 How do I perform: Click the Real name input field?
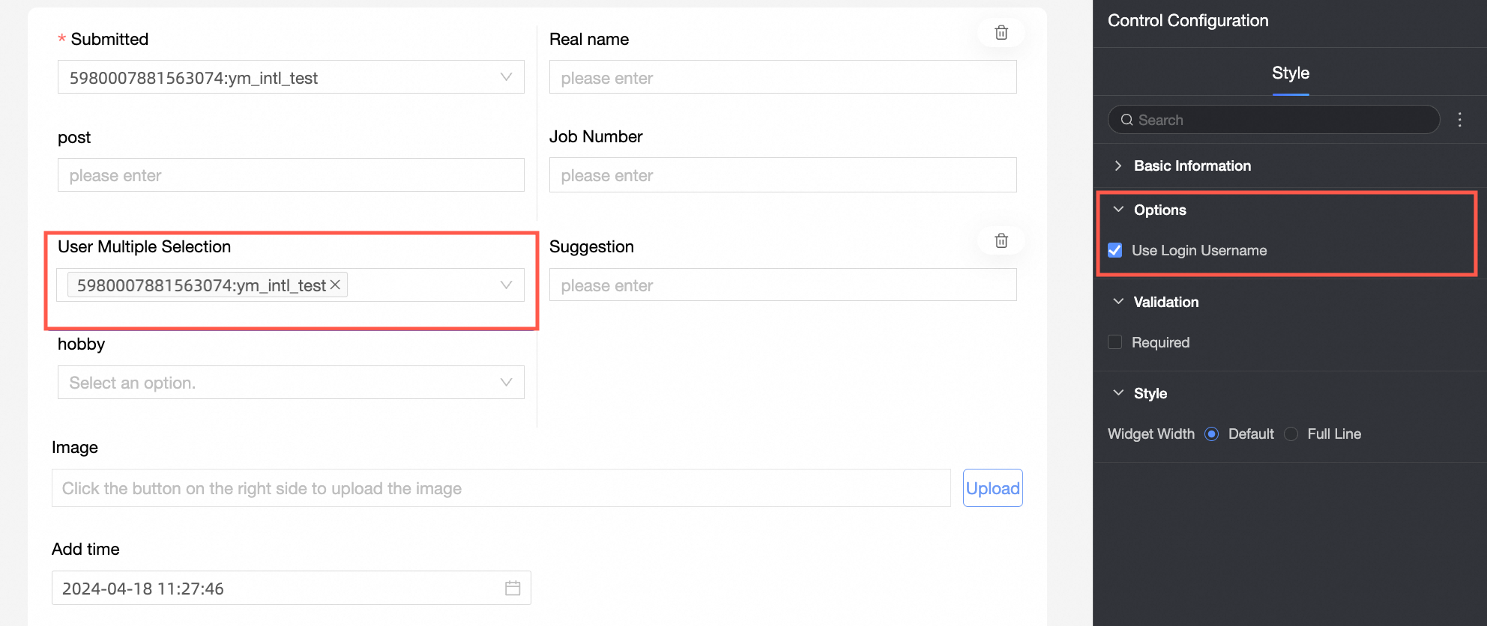[x=782, y=77]
